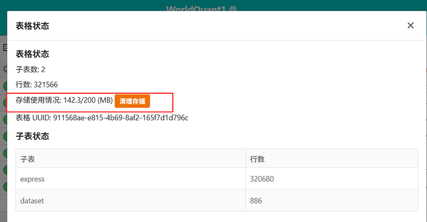
Task: Click the bold 表格状态 section heading
Action: [32, 54]
